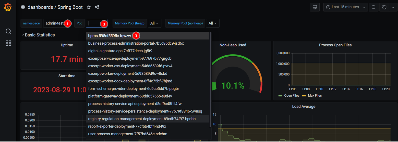Select form-schema-provider-deployment pod

click(x=148, y=89)
